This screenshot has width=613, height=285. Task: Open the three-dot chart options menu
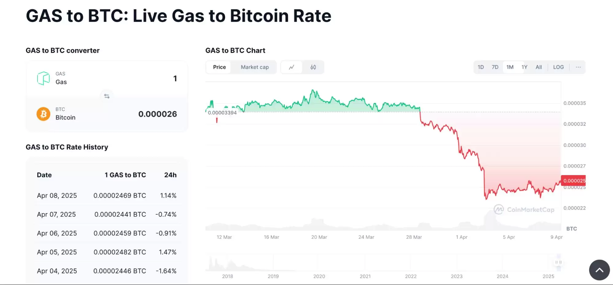pos(578,67)
